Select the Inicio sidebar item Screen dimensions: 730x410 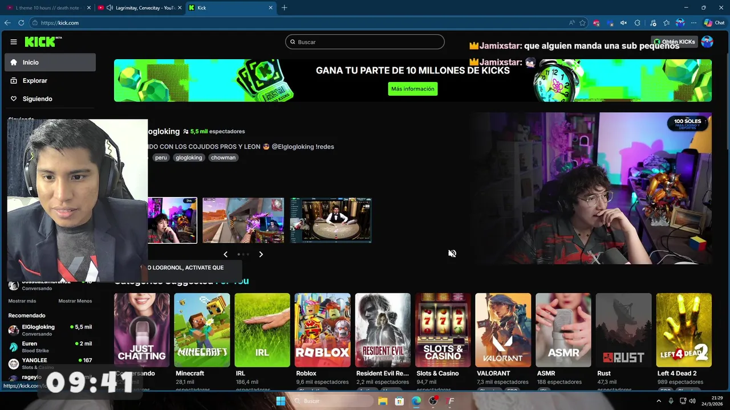coord(50,63)
